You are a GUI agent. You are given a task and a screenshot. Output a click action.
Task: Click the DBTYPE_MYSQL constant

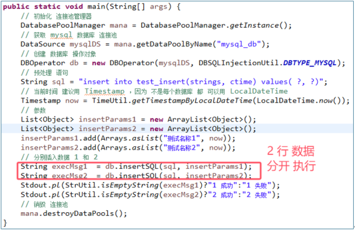tap(309, 63)
